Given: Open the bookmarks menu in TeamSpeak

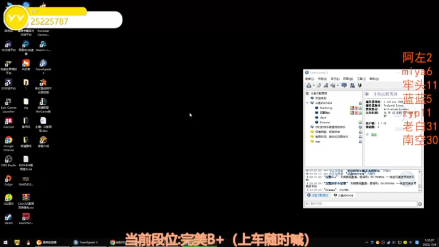Looking at the screenshot, I should click(322, 79).
